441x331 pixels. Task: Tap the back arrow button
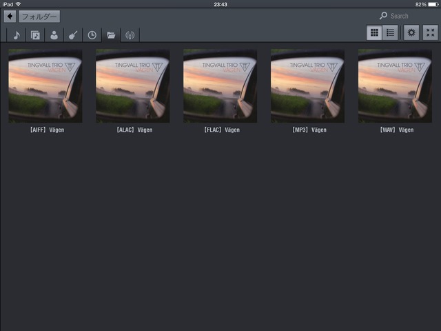click(x=10, y=16)
